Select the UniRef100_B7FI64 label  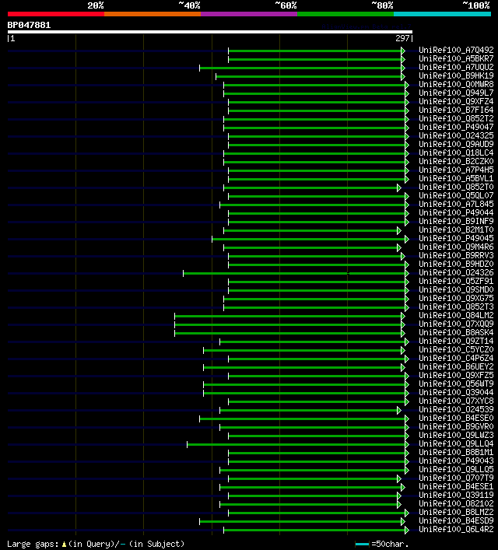pos(456,110)
